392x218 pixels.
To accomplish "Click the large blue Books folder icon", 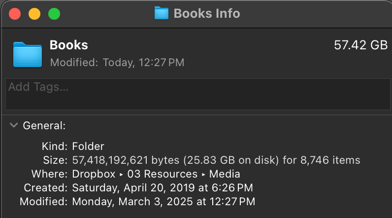I will pos(28,54).
